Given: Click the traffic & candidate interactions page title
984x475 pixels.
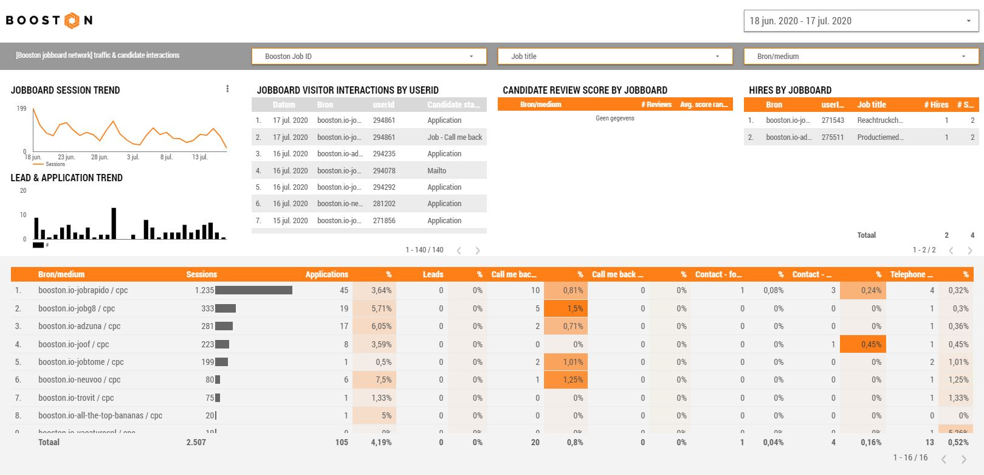Looking at the screenshot, I should 98,55.
